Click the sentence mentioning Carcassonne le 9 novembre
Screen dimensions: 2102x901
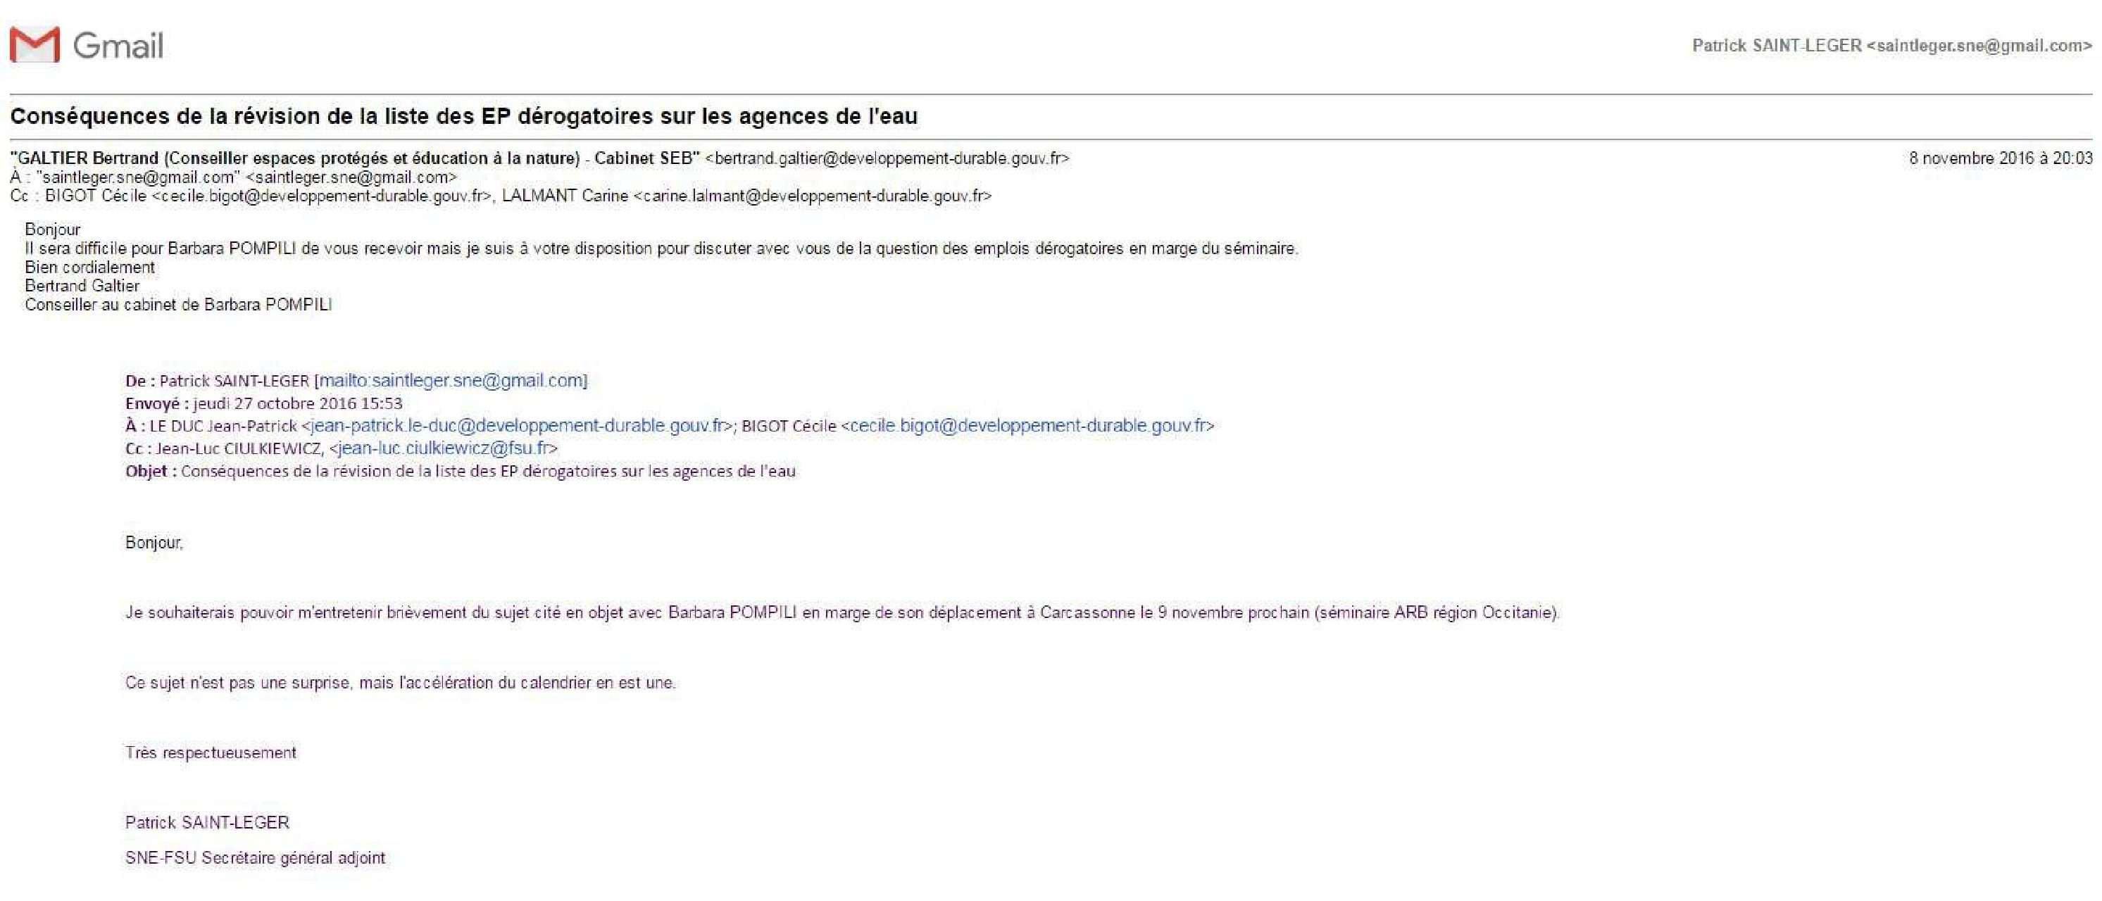click(842, 613)
